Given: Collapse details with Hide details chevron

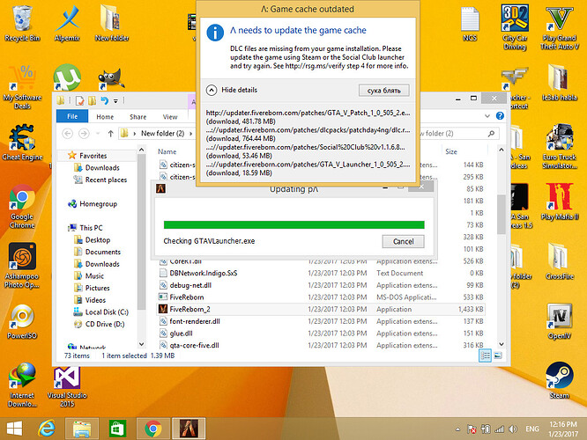Looking at the screenshot, I should pyautogui.click(x=212, y=90).
